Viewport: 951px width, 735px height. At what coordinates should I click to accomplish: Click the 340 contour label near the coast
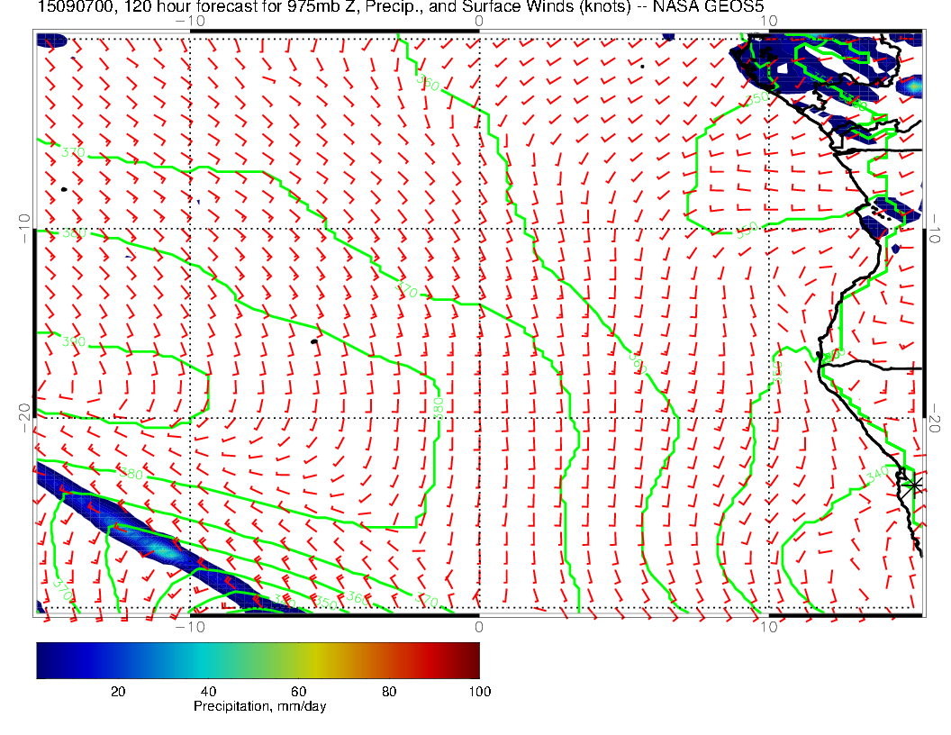pyautogui.click(x=878, y=473)
